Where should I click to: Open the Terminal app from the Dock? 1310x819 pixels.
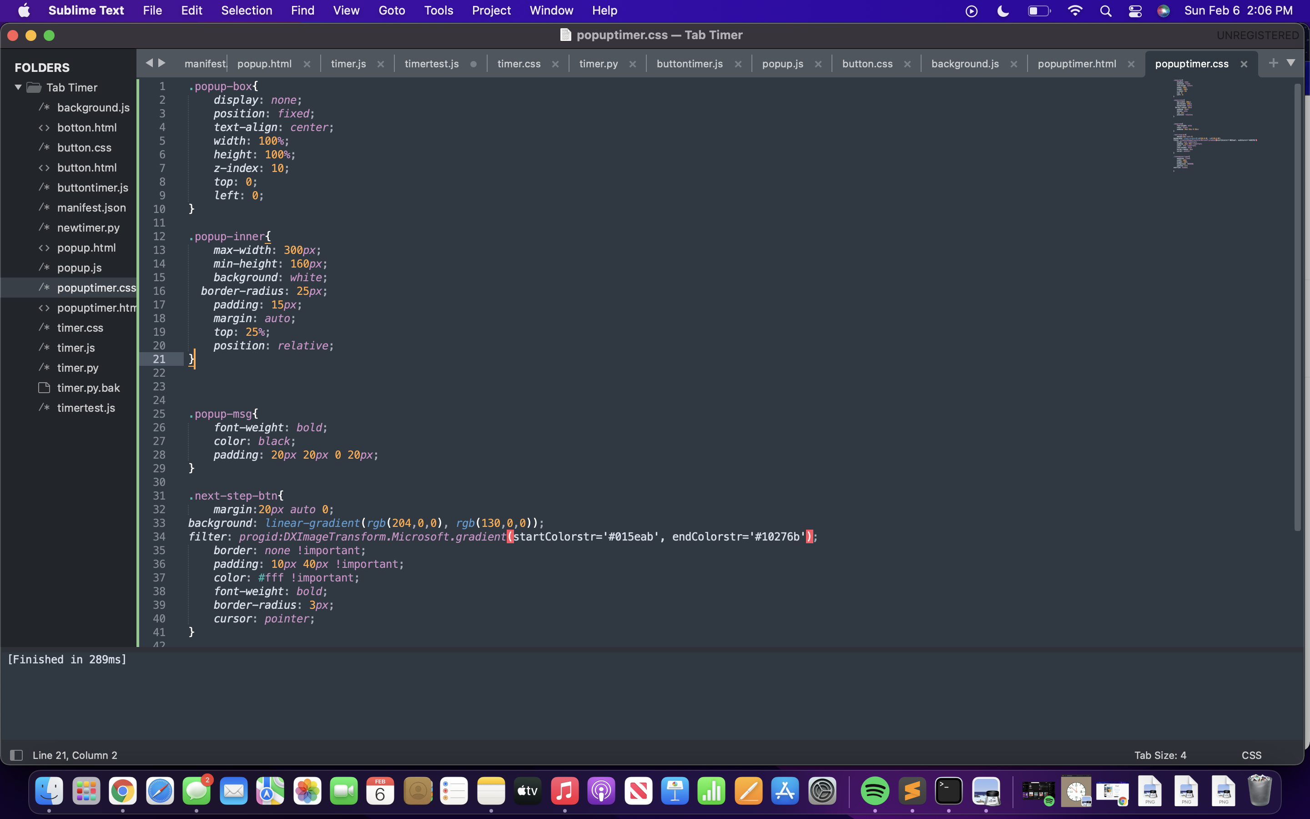click(949, 790)
